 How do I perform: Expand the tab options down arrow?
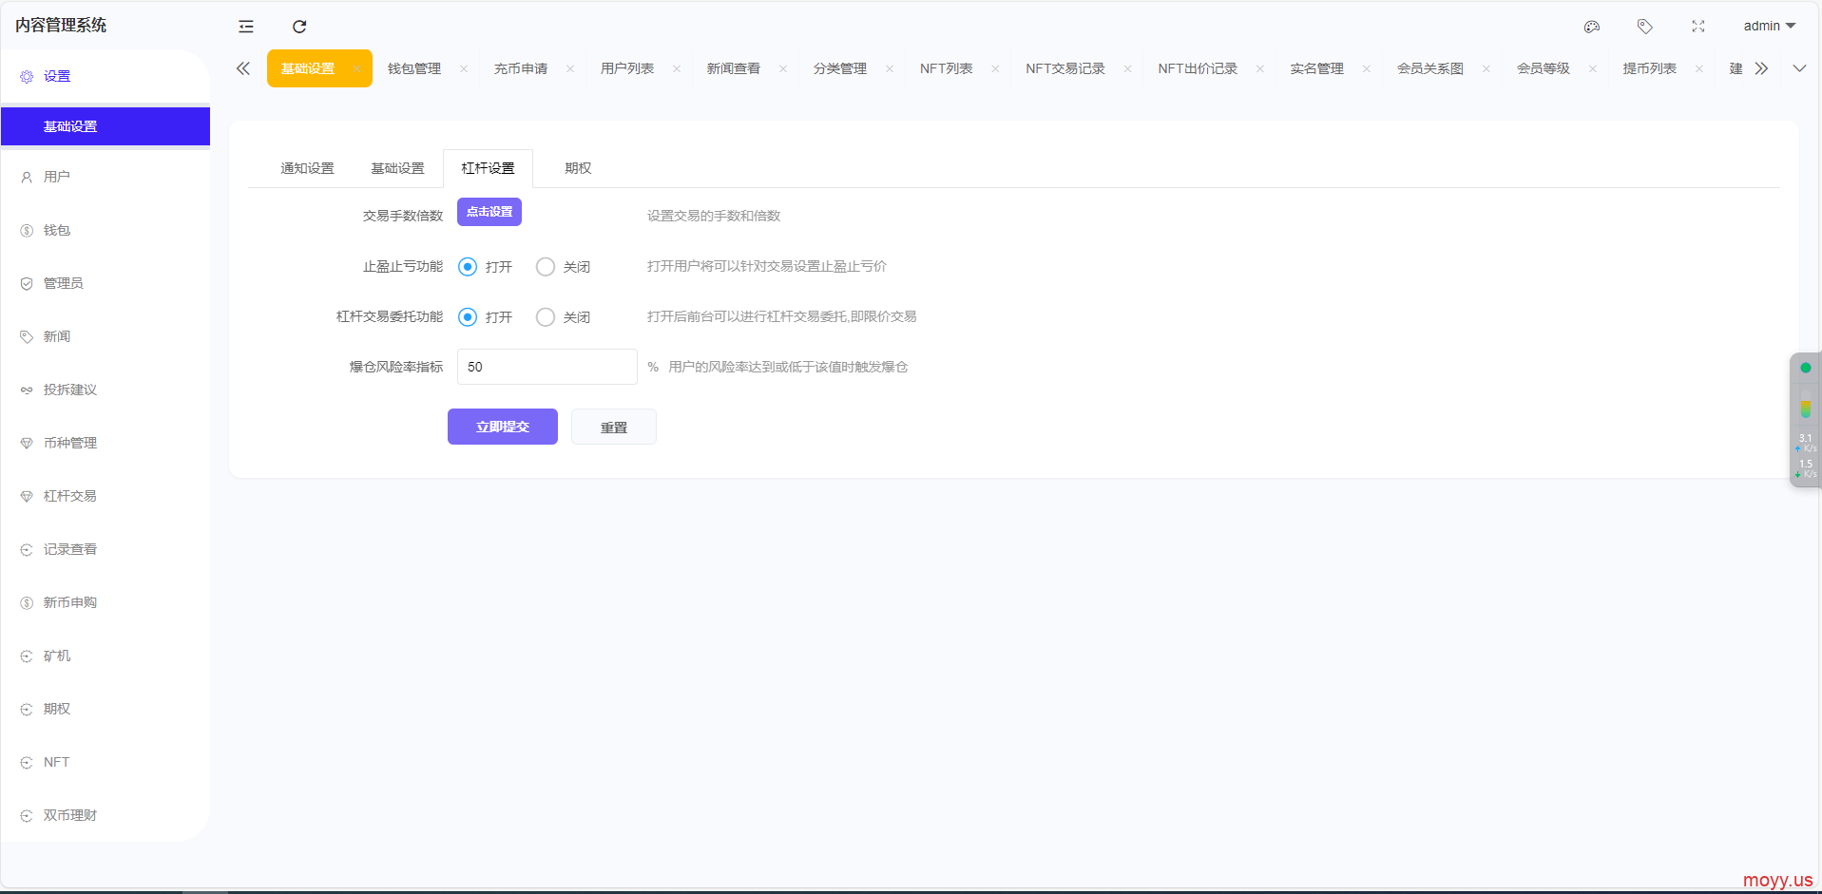coord(1799,68)
